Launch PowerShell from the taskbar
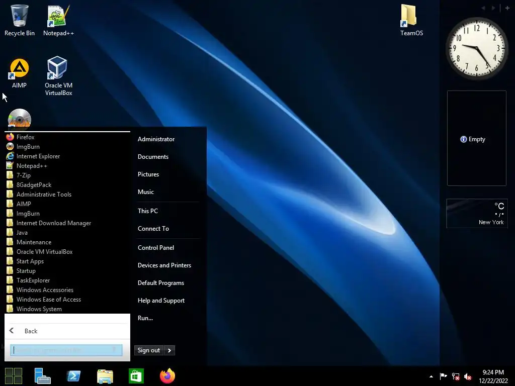This screenshot has height=386, width=515. click(x=73, y=376)
